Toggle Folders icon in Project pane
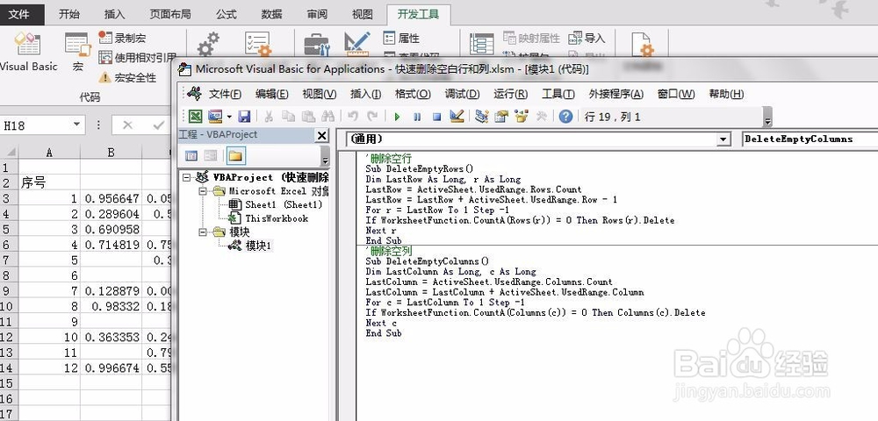Viewport: 878px width, 421px height. coord(235,156)
